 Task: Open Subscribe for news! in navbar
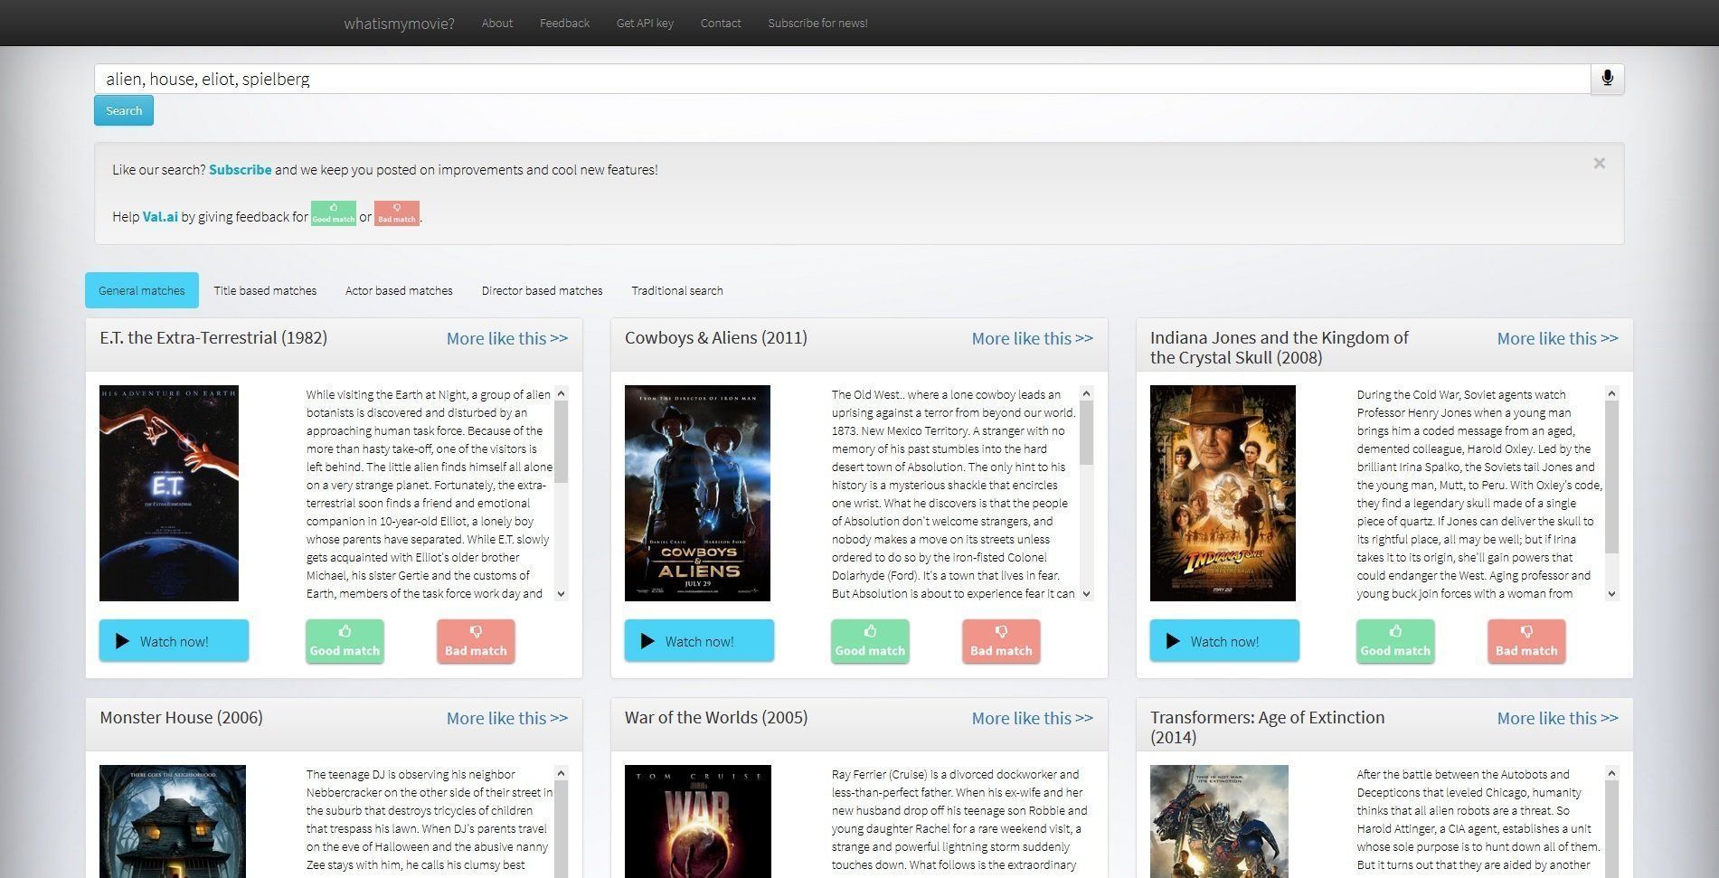817,24
